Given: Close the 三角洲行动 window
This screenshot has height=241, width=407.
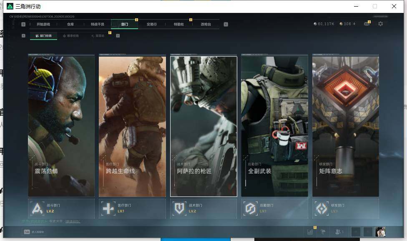Looking at the screenshot, I should pos(394,6).
